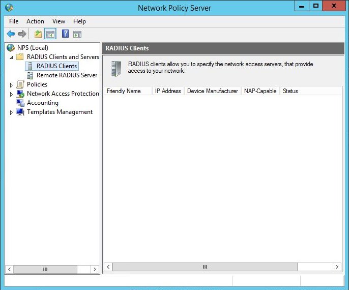Collapse the RADIUS Clients and Servers node

pyautogui.click(x=12, y=57)
